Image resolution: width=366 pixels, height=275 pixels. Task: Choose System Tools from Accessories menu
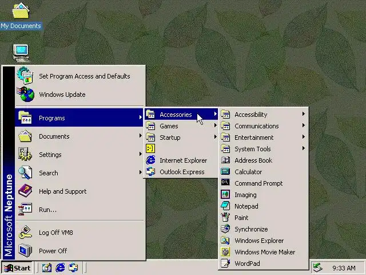(264, 149)
